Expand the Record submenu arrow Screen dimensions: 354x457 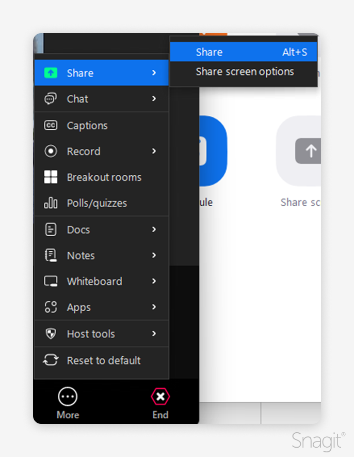click(x=154, y=151)
